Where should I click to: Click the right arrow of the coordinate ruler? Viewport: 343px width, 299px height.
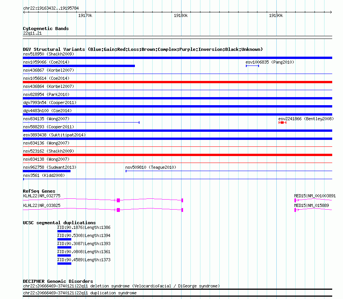coord(331,12)
